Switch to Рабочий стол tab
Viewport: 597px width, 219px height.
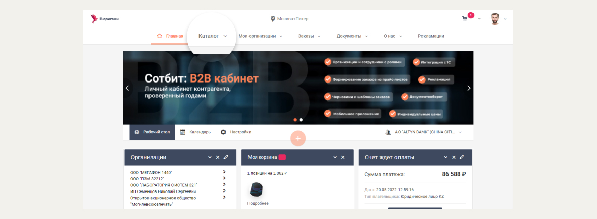(152, 132)
